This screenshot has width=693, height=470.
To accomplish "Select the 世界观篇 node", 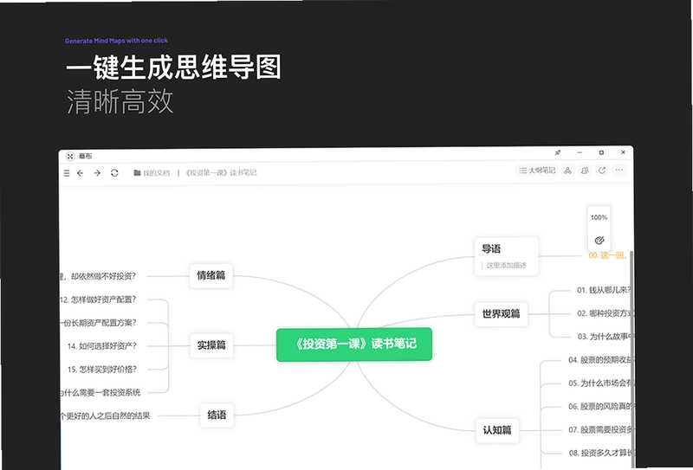I will tap(502, 314).
